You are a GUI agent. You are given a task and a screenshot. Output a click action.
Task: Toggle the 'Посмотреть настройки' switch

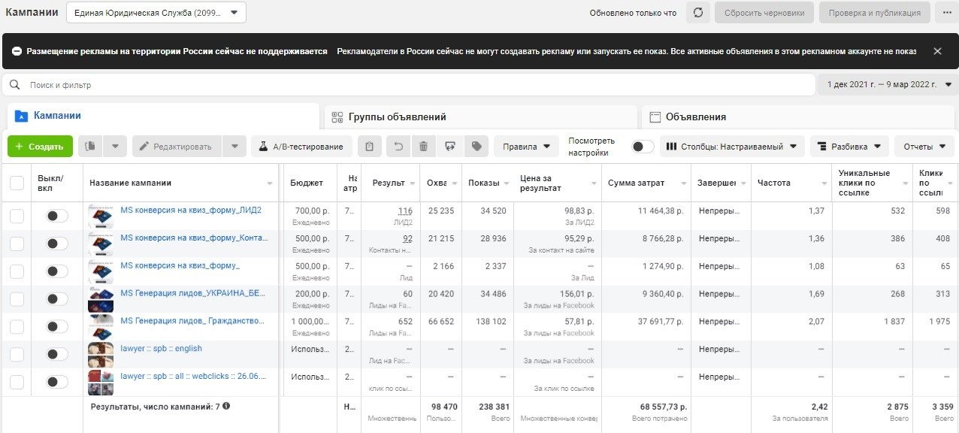642,147
